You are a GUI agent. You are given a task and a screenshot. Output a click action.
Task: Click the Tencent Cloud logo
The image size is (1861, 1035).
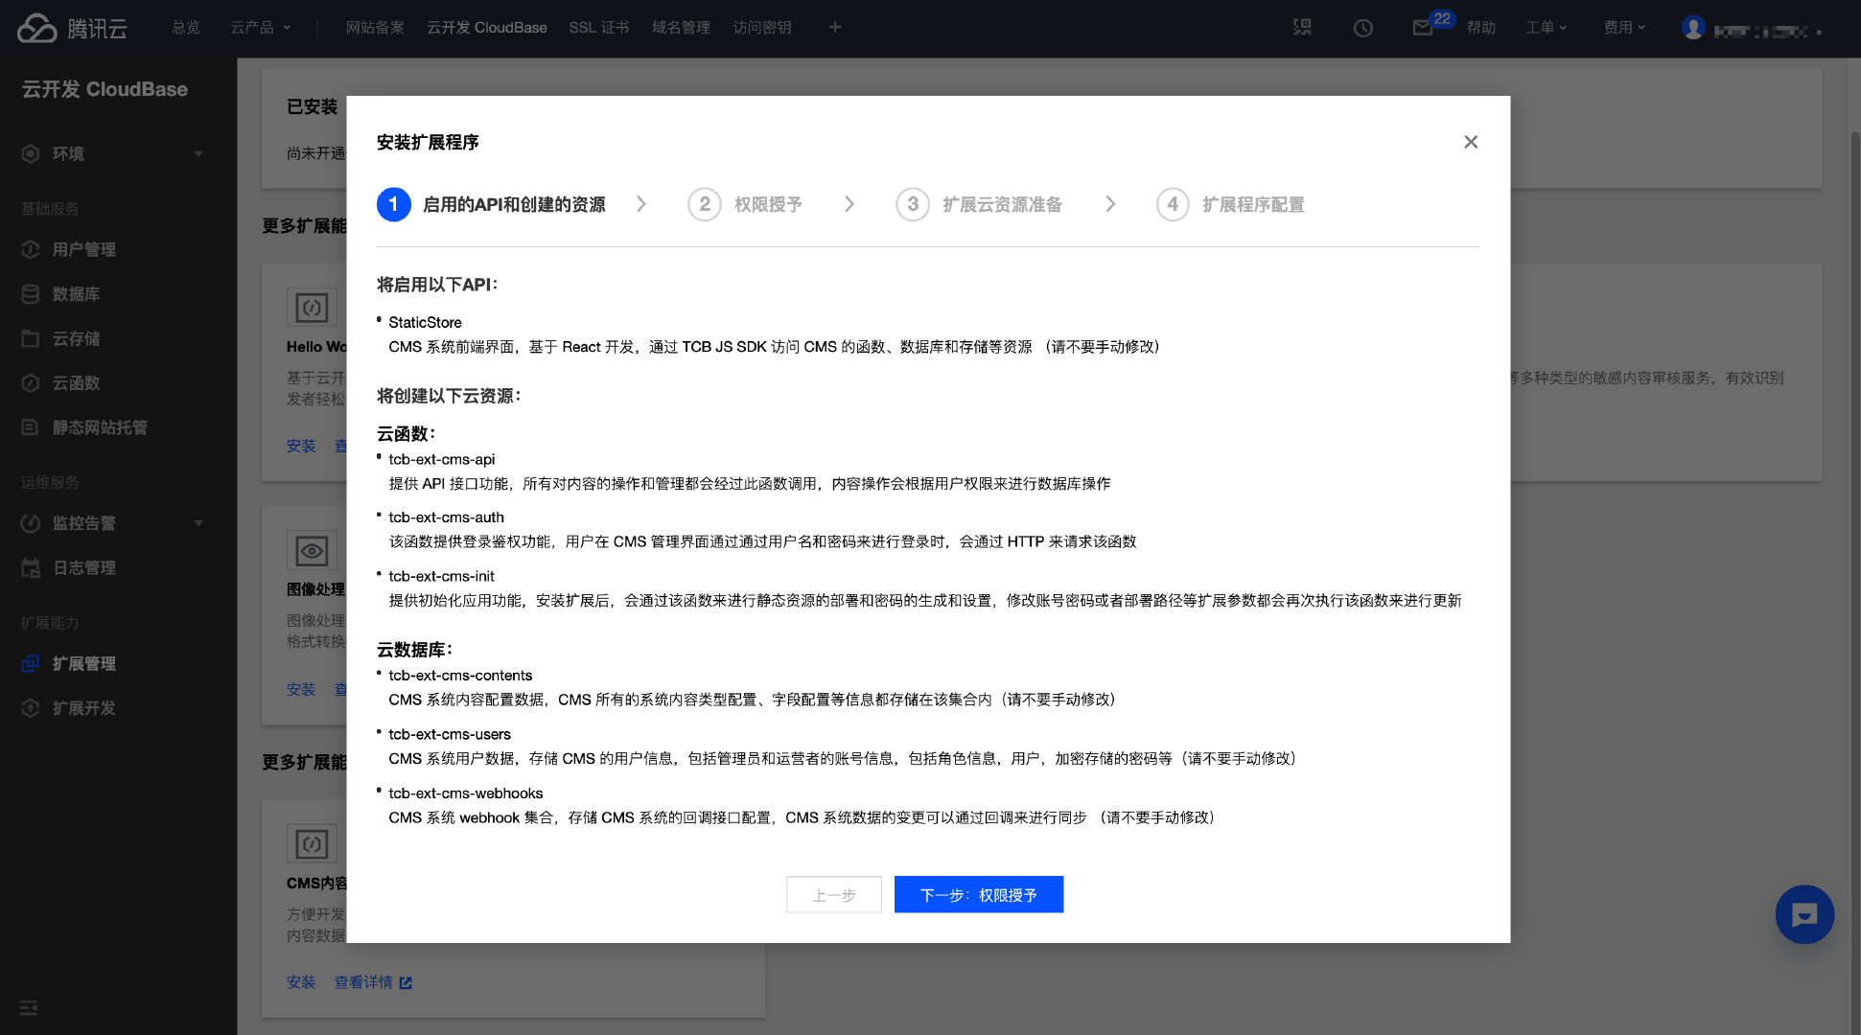(72, 28)
